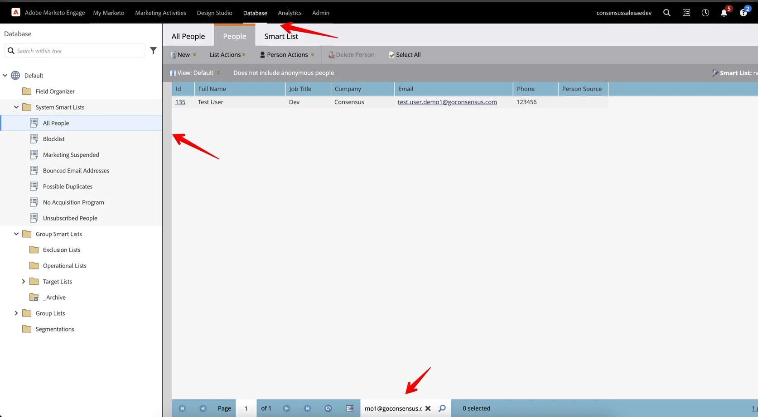Open the Database menu item

tap(255, 13)
